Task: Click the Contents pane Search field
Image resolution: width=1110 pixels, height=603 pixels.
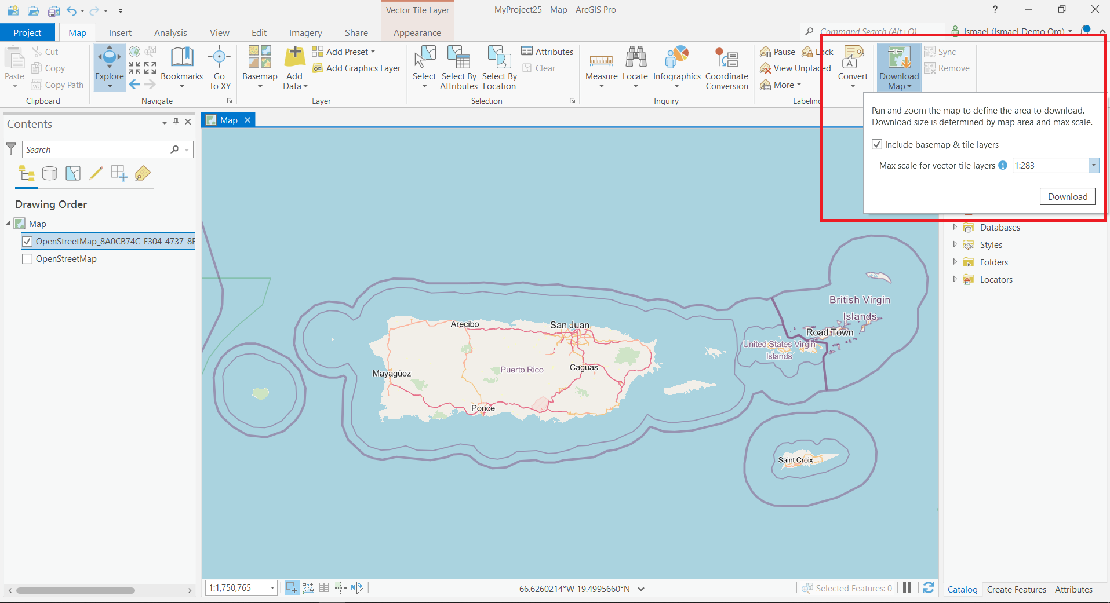Action: pos(108,149)
